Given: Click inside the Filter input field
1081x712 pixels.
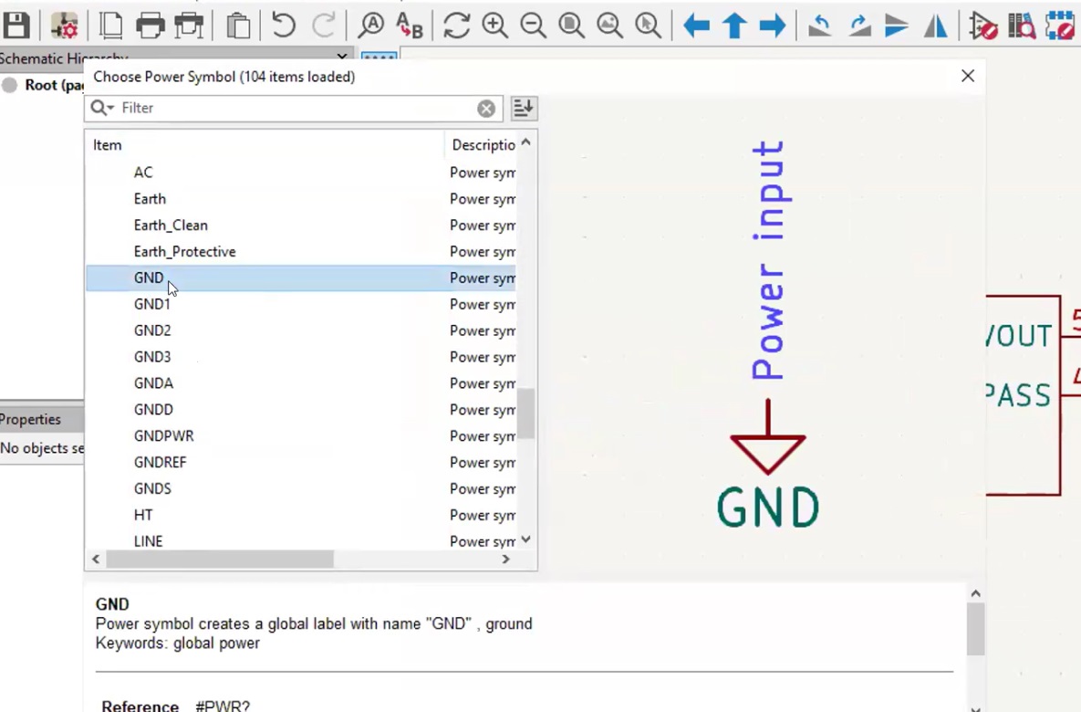Looking at the screenshot, I should coord(274,108).
